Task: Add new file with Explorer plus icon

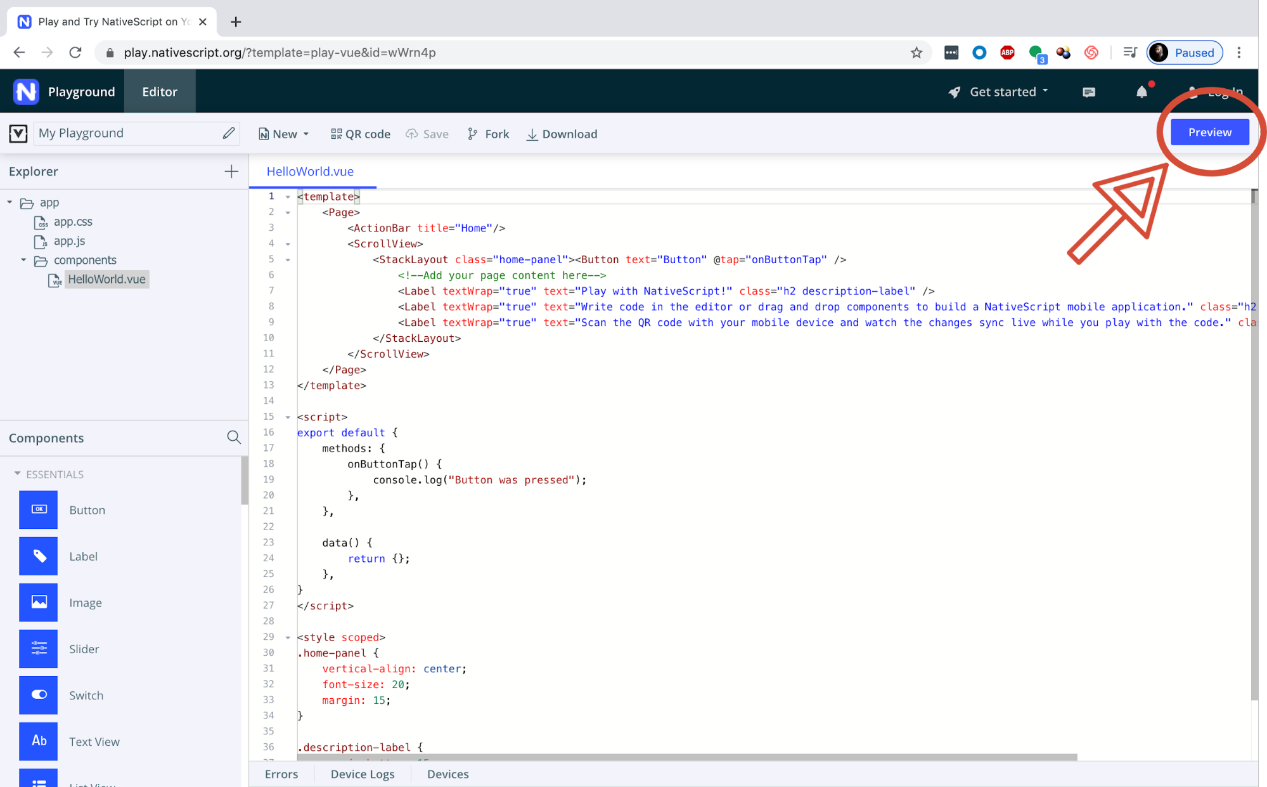Action: tap(231, 171)
